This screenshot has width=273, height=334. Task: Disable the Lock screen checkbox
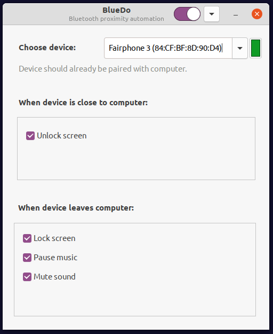[27, 238]
